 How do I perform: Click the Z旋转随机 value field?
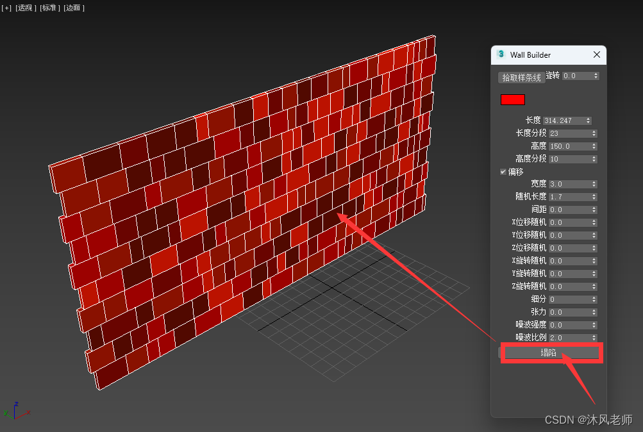pyautogui.click(x=570, y=287)
